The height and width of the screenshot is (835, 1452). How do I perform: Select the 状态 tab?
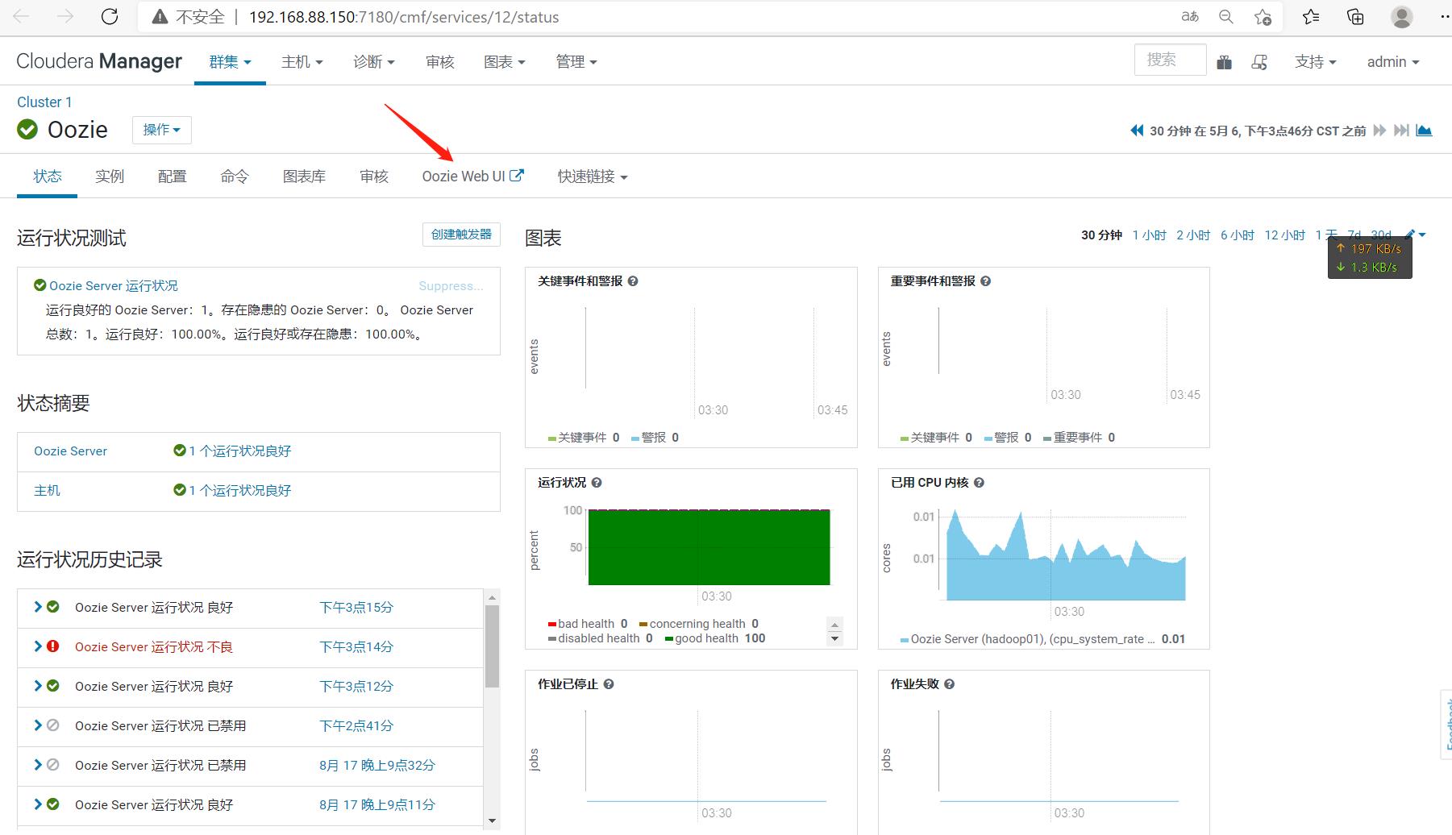click(48, 177)
